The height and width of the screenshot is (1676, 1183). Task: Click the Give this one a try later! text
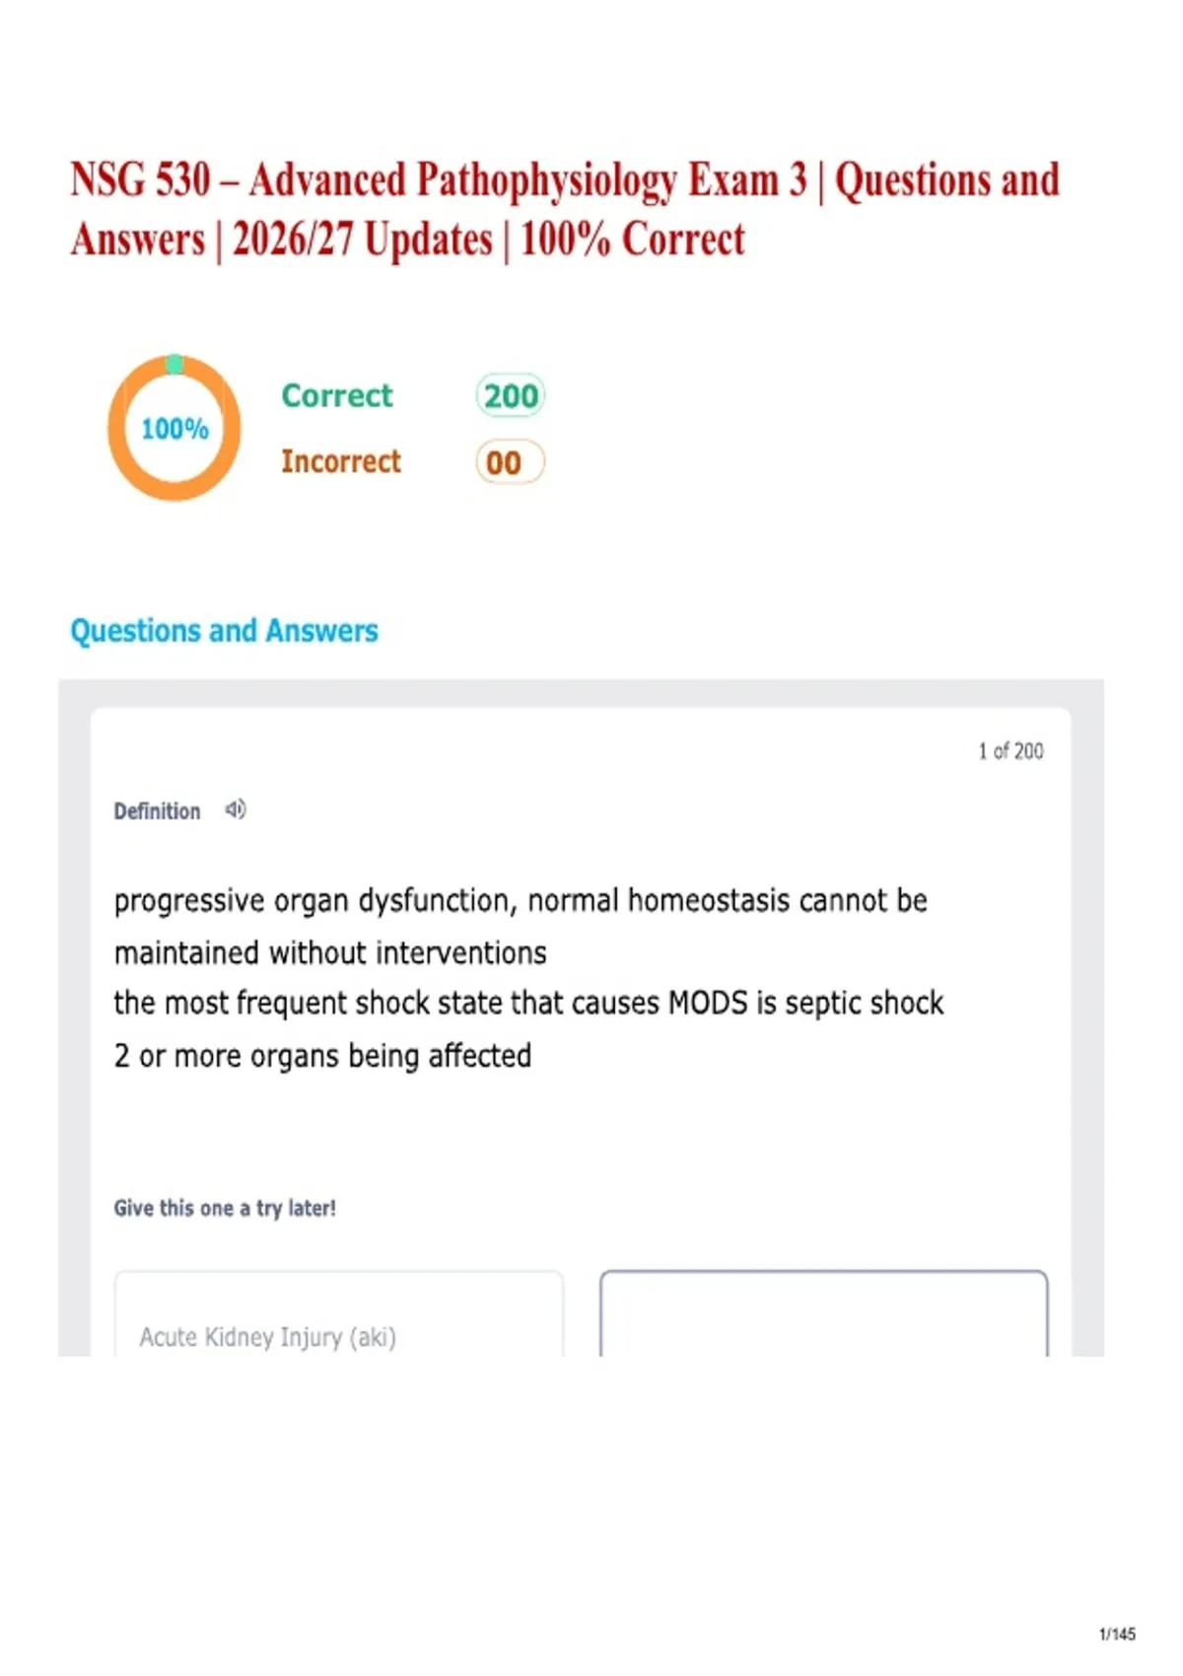[225, 1208]
